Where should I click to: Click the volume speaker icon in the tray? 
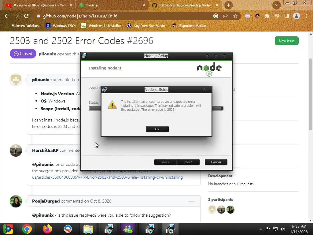(x=283, y=229)
